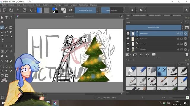Image resolution: width=190 pixels, height=106 pixels.
Task: Select the Crop tool
Action: click(11, 46)
